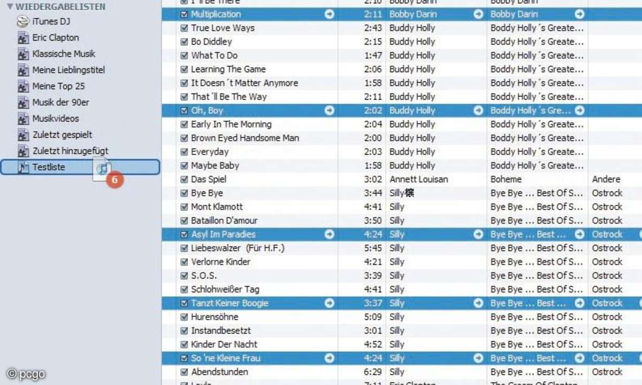Click the album Boheme cell

506,180
